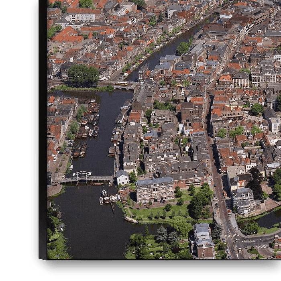Click the large white building at the top left

79,17
